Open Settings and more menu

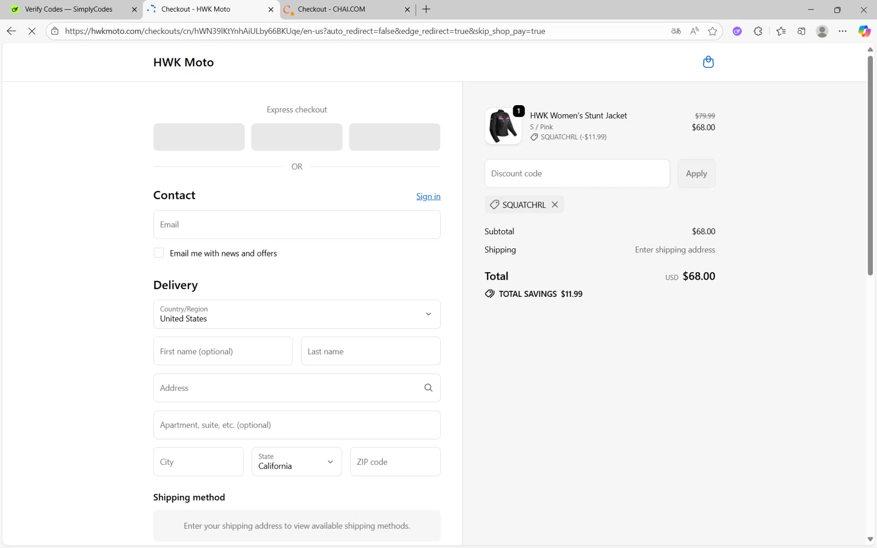(x=843, y=31)
